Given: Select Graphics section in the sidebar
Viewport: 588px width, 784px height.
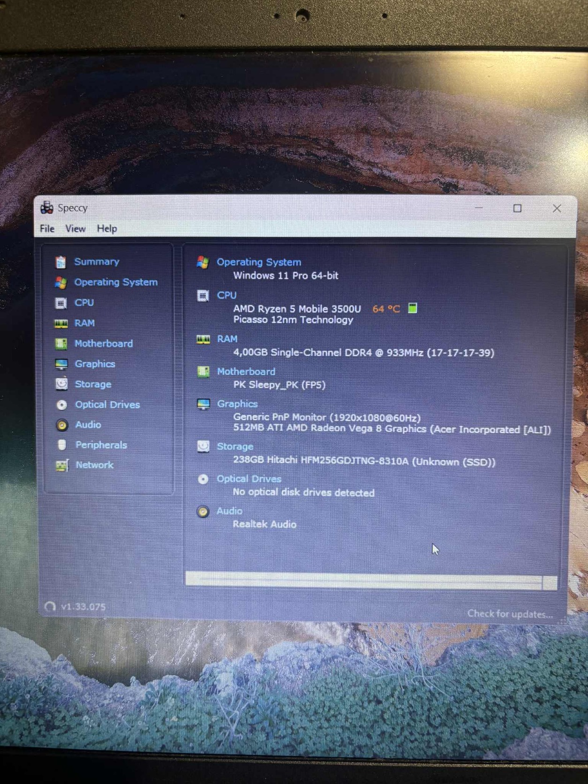Looking at the screenshot, I should pos(95,364).
